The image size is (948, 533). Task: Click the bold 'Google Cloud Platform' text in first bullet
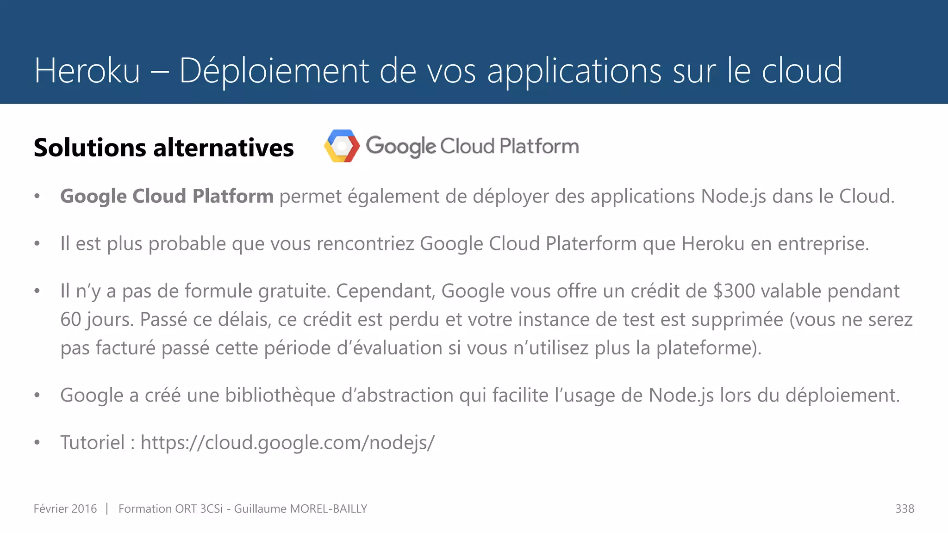click(x=167, y=196)
